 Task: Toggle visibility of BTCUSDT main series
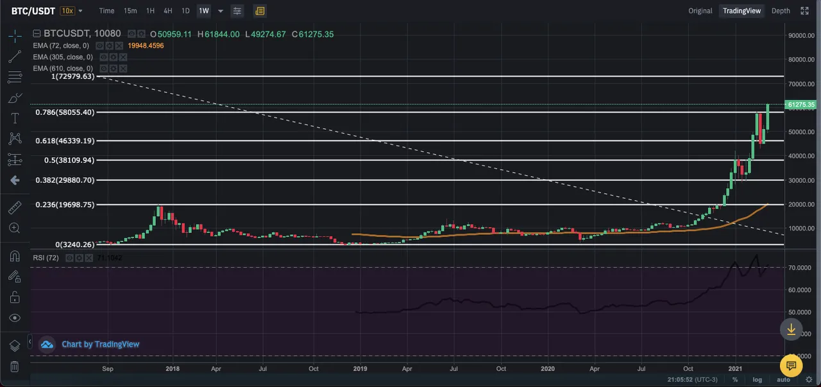[x=131, y=34]
